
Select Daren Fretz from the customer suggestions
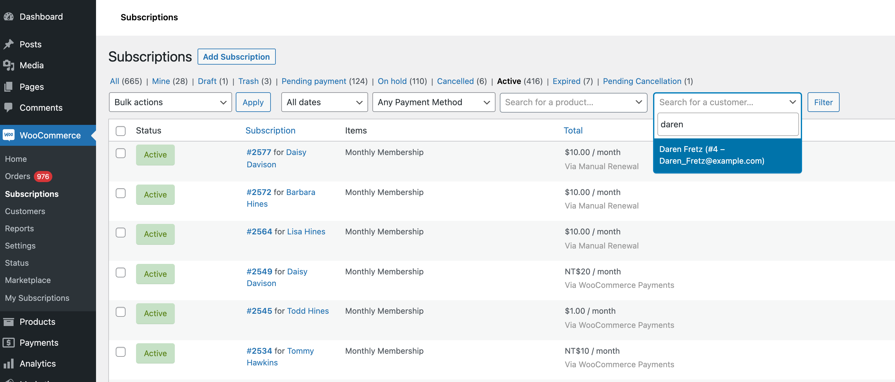[x=712, y=154]
